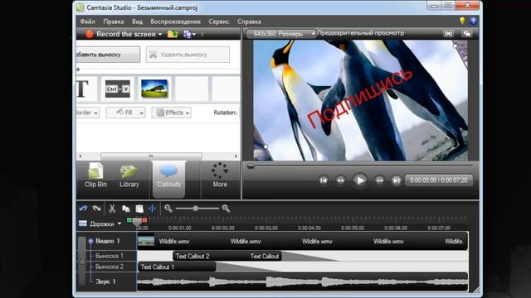Select the Выноска 1 track label
The width and height of the screenshot is (531, 298).
click(x=109, y=256)
